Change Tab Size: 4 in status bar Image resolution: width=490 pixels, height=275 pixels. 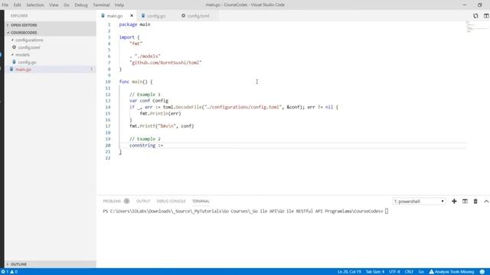click(375, 272)
